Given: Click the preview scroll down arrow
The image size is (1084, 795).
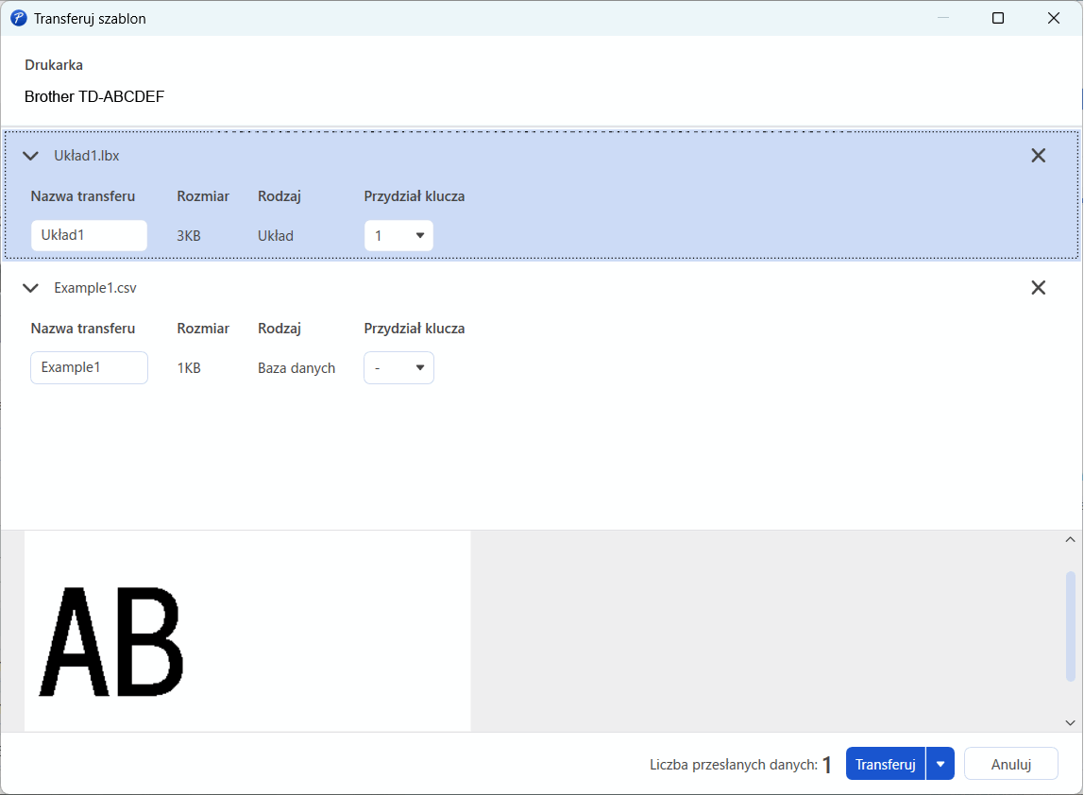Looking at the screenshot, I should coord(1070,722).
